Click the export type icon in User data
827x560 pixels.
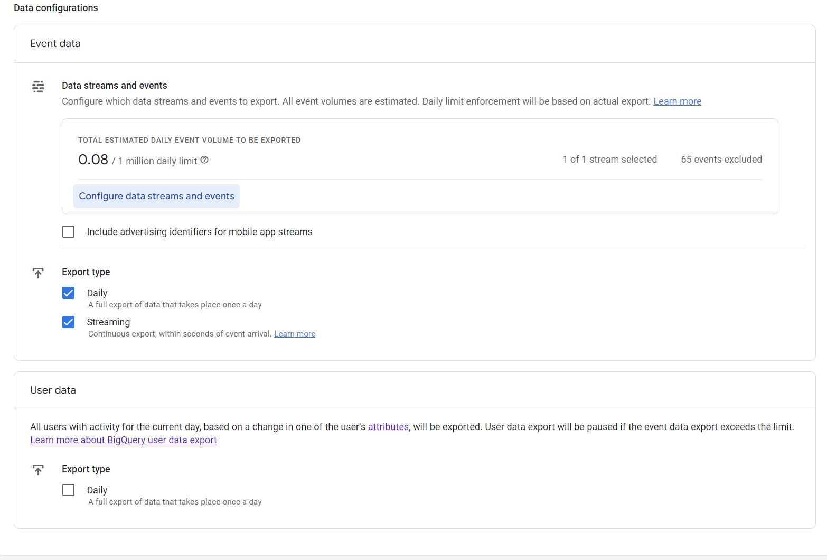(x=37, y=469)
